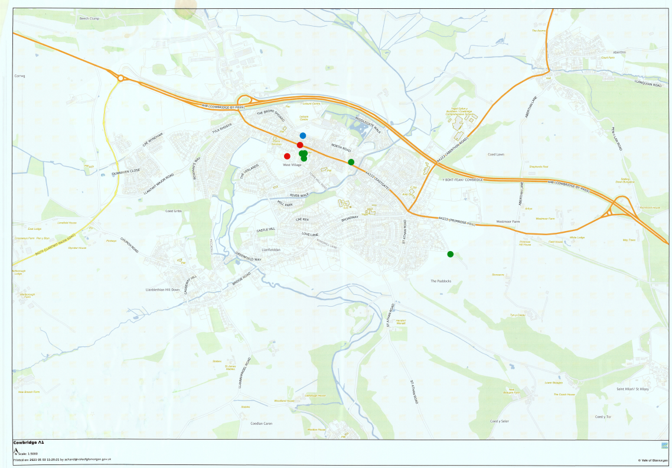The width and height of the screenshot is (672, 468).
Task: Click the "CAE WYNDHAM" street label
Action: 152,140
